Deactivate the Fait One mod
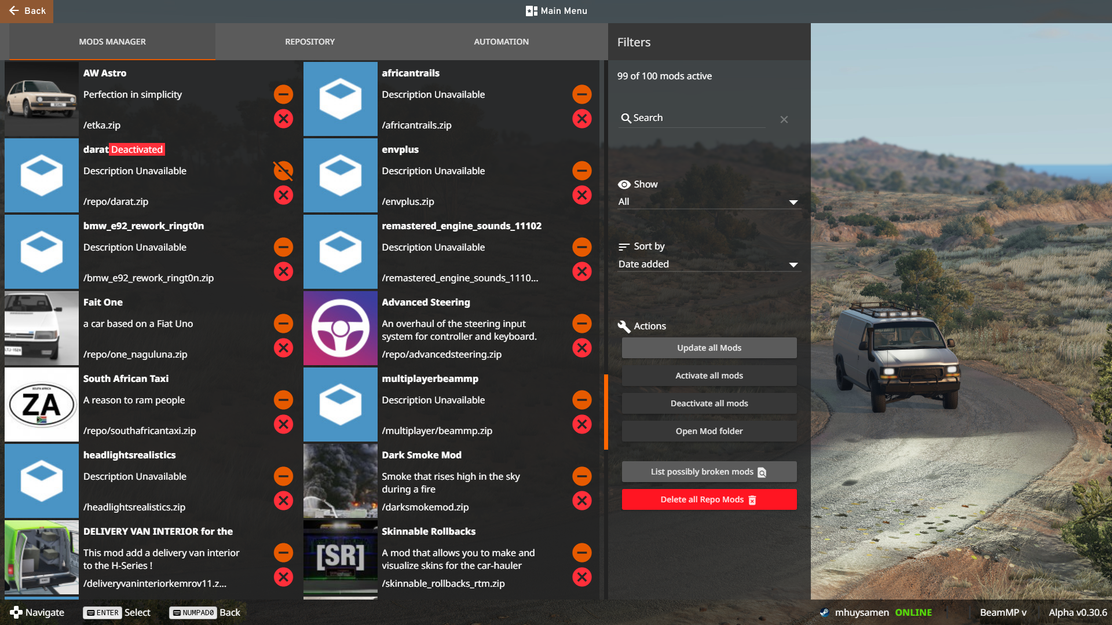Viewport: 1112px width, 625px height. (283, 323)
